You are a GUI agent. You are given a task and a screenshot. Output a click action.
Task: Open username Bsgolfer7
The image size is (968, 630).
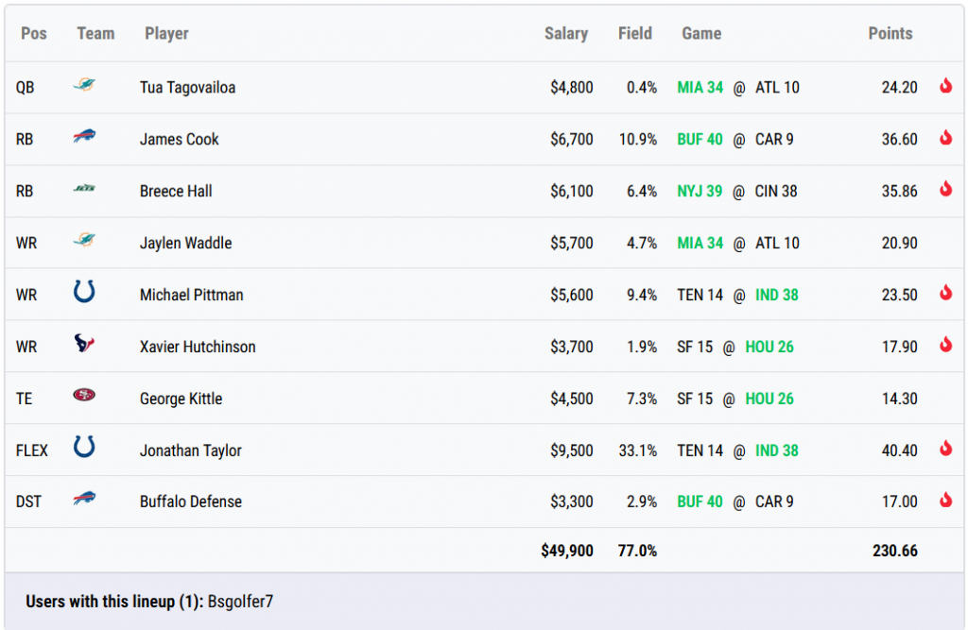240,601
